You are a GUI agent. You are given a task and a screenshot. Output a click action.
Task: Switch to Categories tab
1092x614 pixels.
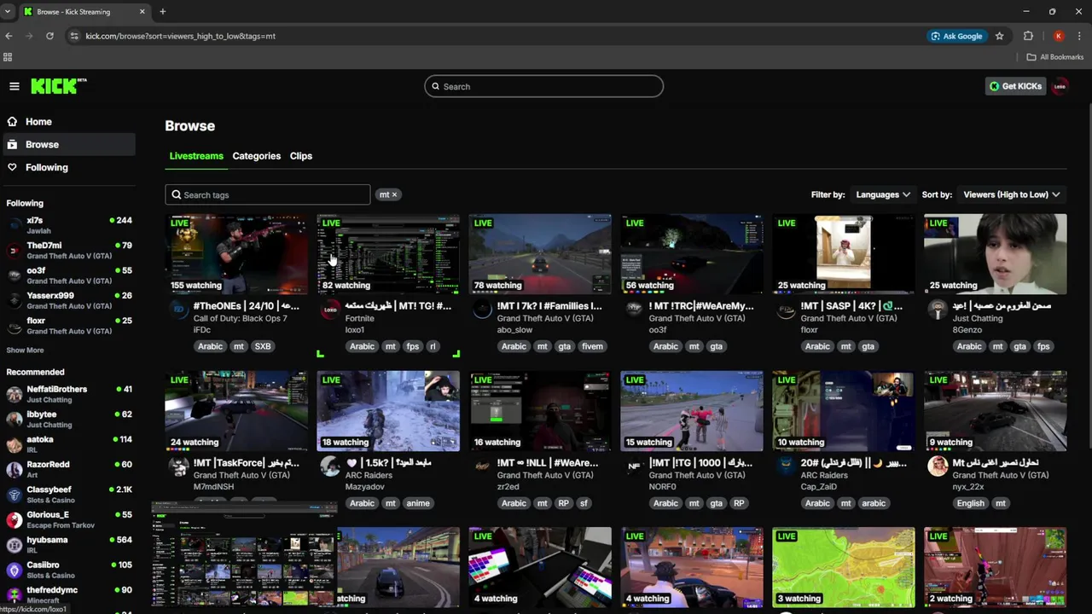(x=256, y=156)
